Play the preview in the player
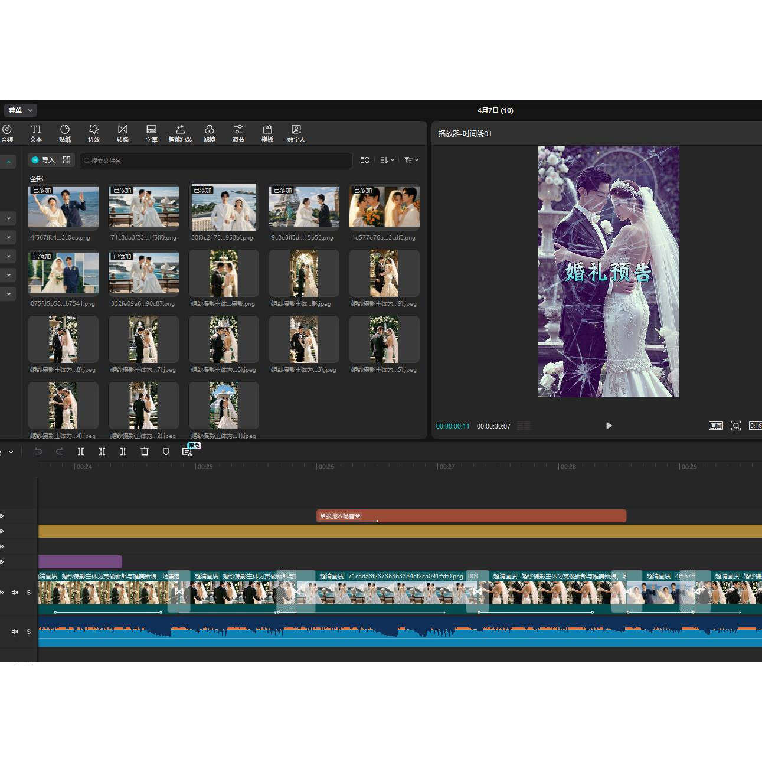The height and width of the screenshot is (762, 762). point(609,426)
